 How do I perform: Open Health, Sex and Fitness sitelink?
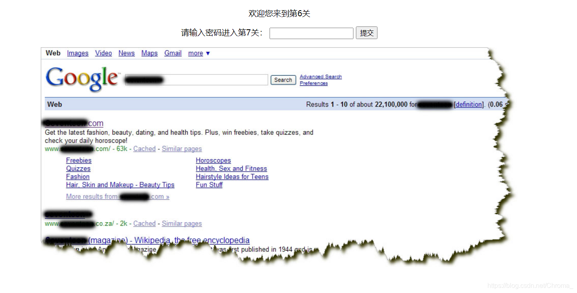[x=231, y=168]
